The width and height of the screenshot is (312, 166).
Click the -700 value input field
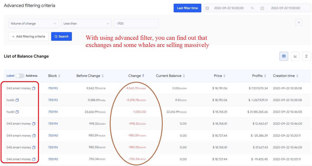click(x=136, y=24)
